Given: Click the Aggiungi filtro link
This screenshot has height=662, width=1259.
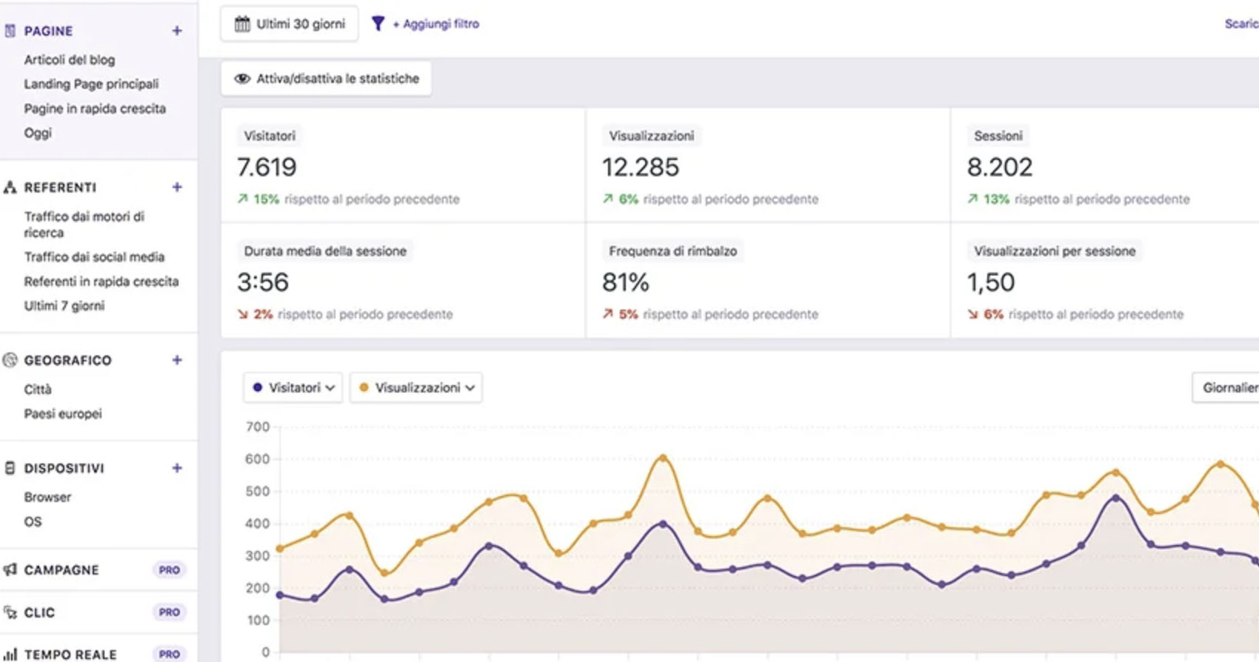Looking at the screenshot, I should [435, 24].
